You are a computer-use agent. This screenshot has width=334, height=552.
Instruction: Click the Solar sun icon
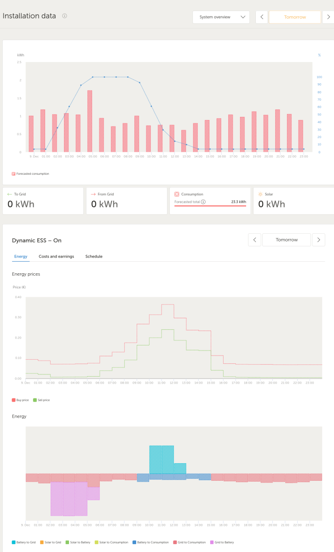pos(260,194)
